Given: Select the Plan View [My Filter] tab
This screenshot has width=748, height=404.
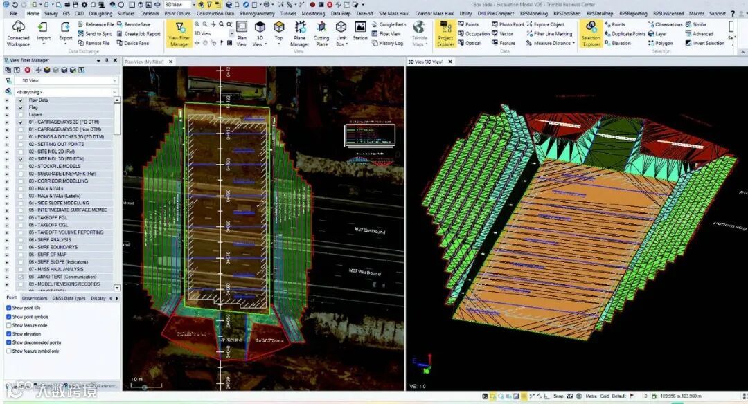Looking at the screenshot, I should click(144, 62).
